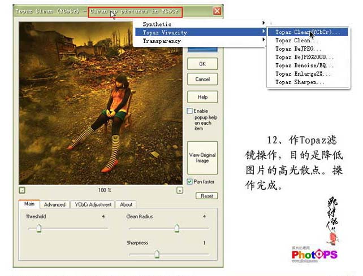Click the 100 % zoom level text
Screen dimensions: 363x276
[x=105, y=190]
